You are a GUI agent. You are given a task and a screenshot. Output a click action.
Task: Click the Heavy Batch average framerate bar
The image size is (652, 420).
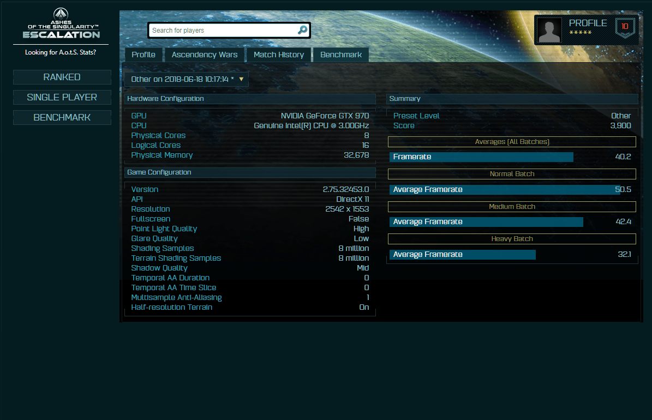tap(462, 255)
